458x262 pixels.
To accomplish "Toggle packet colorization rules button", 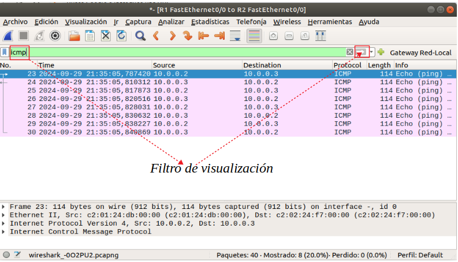I will [254, 36].
